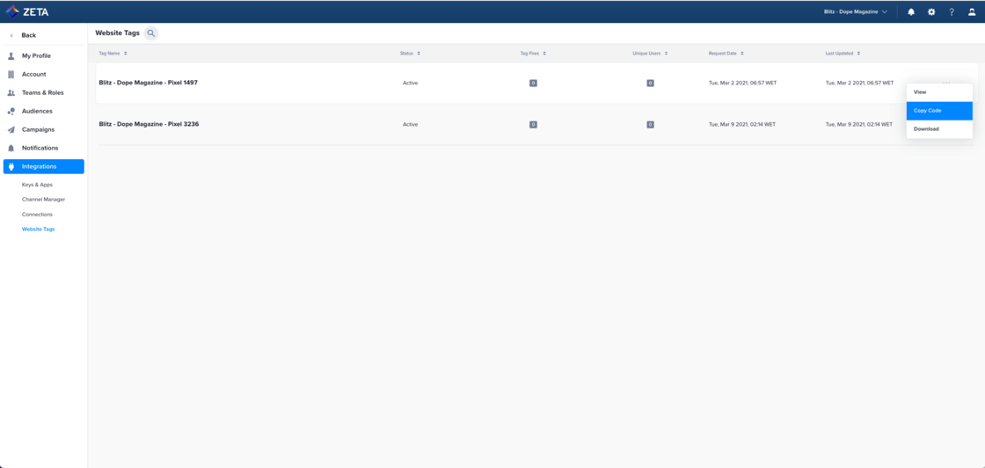Open Keys & Apps under Integrations

click(37, 185)
